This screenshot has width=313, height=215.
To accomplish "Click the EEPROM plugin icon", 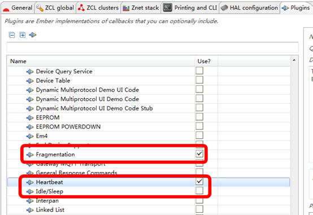I will [x=30, y=118].
